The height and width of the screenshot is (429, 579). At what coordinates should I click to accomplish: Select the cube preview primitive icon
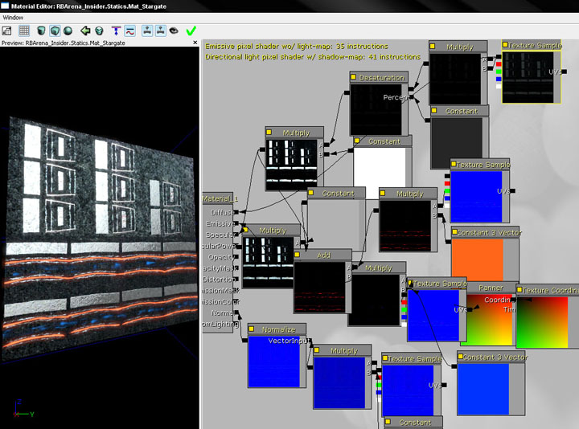(55, 31)
